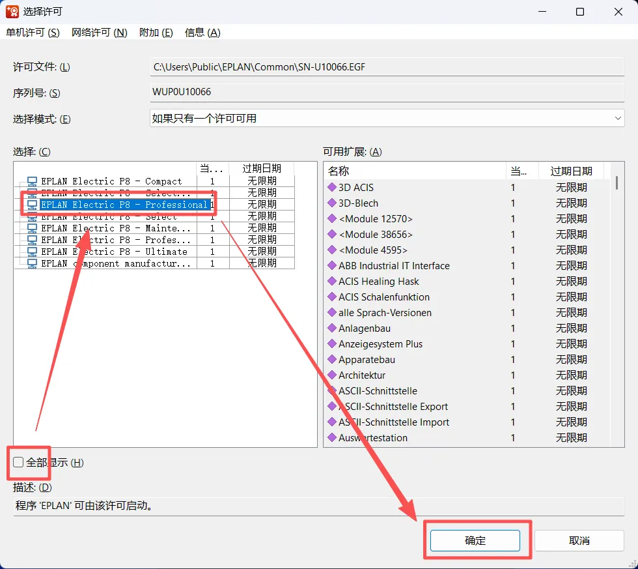
Task: Toggle the 全部显示 checkbox
Action: (x=18, y=462)
